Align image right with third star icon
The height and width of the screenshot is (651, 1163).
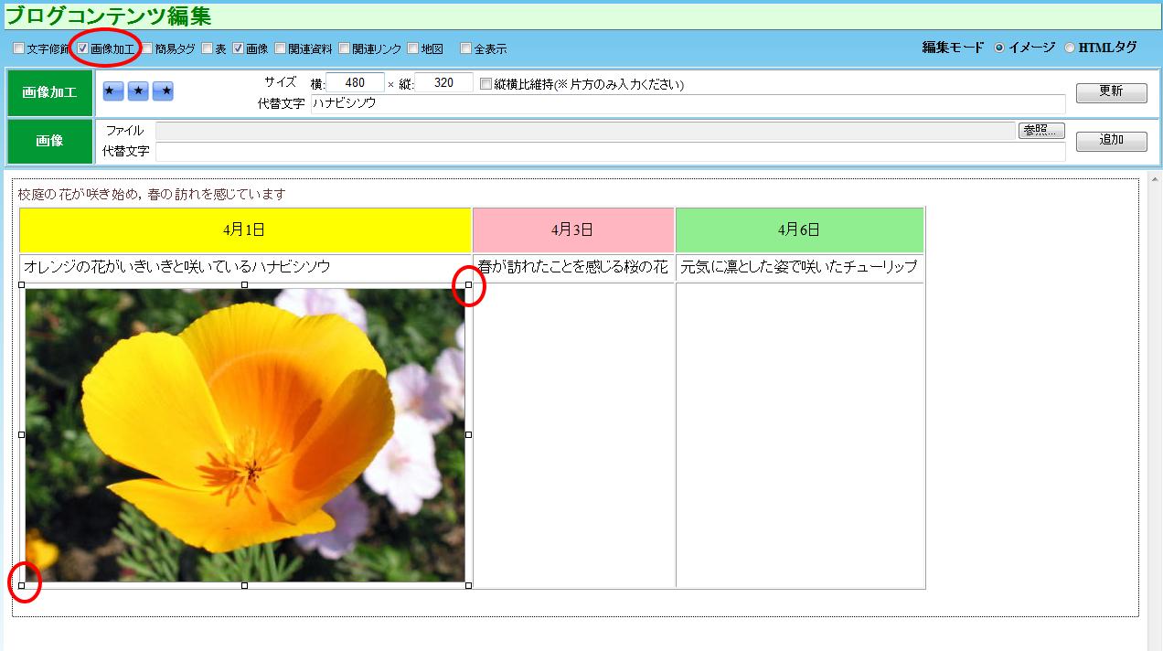(163, 91)
